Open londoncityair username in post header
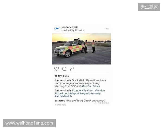This screenshot has width=163, height=130. click(70, 27)
